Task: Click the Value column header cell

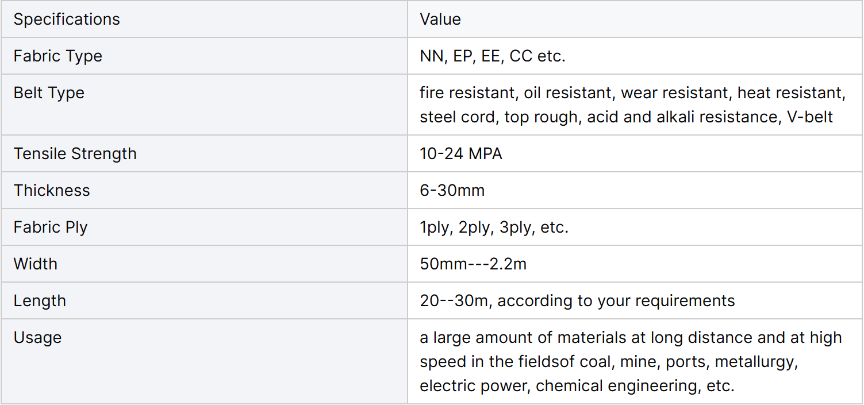Action: coord(440,20)
